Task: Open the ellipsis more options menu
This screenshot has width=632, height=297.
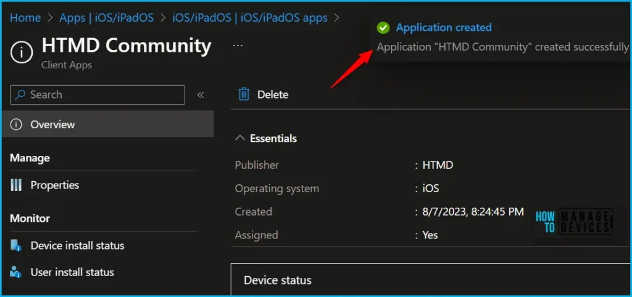Action: (x=238, y=46)
